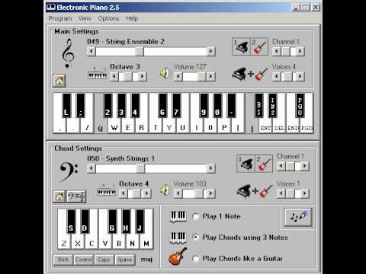
Task: Increase chord Channel 1 with right arrow
Action: tap(305, 166)
